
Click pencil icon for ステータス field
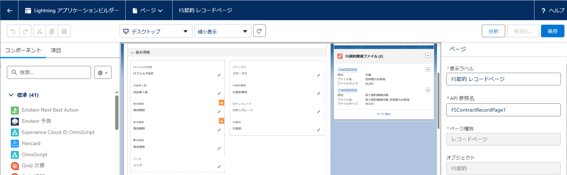[x=319, y=75]
